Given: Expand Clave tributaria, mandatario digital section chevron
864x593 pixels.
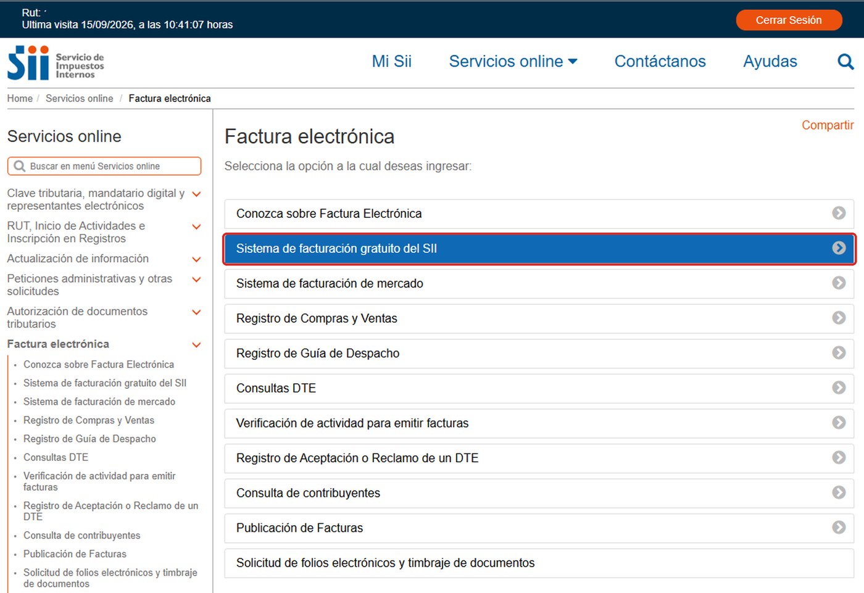Looking at the screenshot, I should point(197,194).
